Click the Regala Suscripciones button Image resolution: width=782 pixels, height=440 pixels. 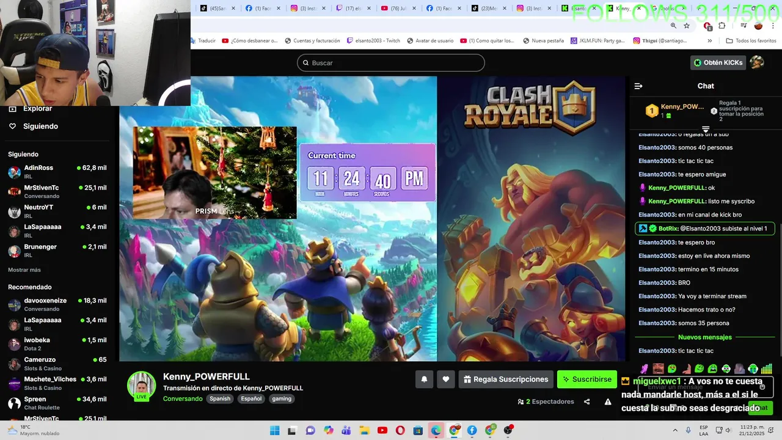click(x=506, y=380)
